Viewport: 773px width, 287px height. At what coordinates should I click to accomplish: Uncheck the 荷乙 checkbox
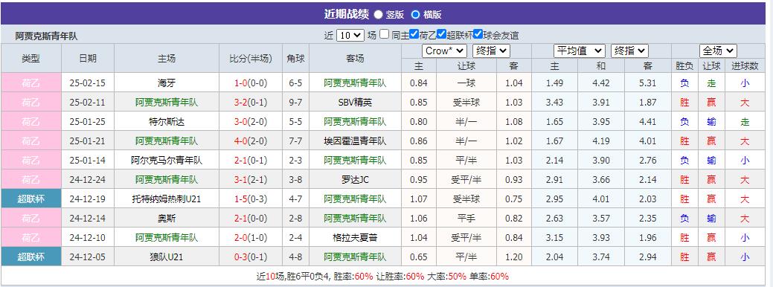pyautogui.click(x=414, y=34)
